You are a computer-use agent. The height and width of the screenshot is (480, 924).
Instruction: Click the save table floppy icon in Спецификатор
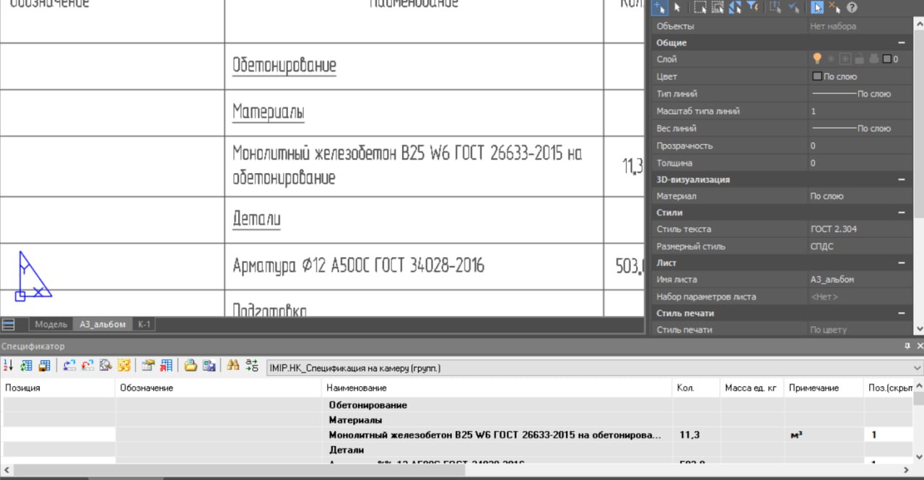click(x=45, y=365)
